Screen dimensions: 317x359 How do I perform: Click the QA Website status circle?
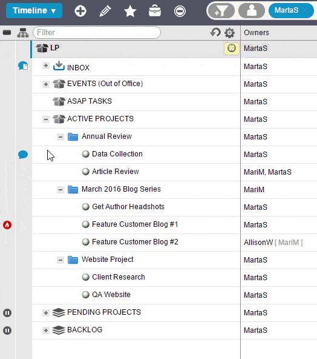(x=86, y=295)
